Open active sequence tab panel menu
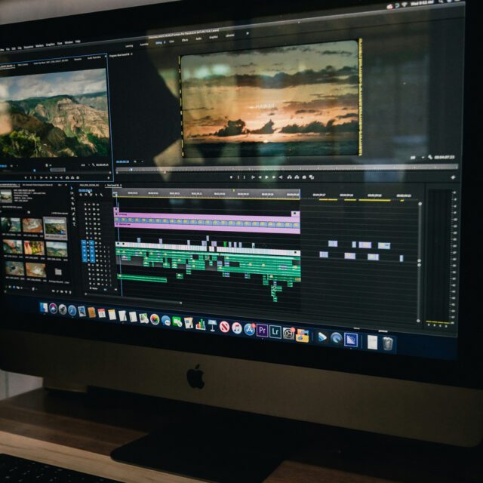 121,185
